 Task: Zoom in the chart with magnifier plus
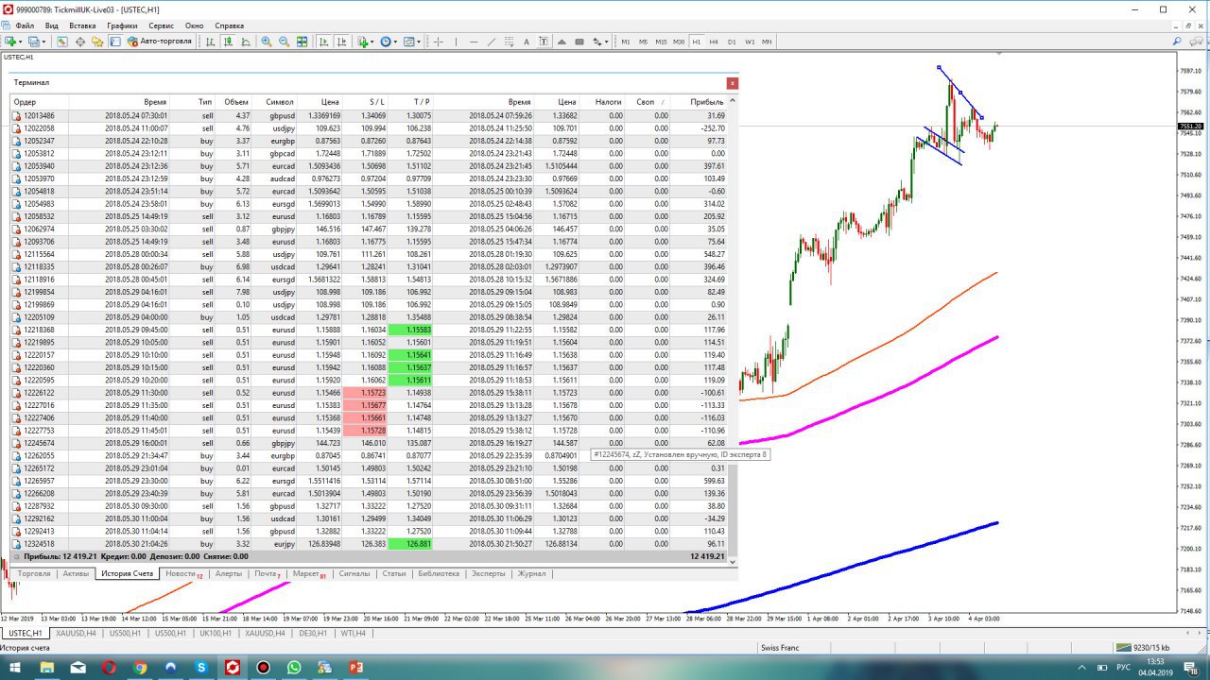pos(267,42)
